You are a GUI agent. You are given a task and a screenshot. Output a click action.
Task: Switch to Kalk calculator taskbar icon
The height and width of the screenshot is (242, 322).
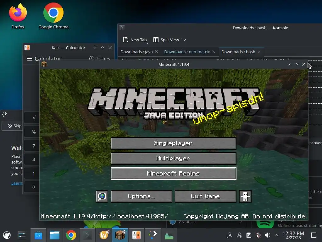136,235
